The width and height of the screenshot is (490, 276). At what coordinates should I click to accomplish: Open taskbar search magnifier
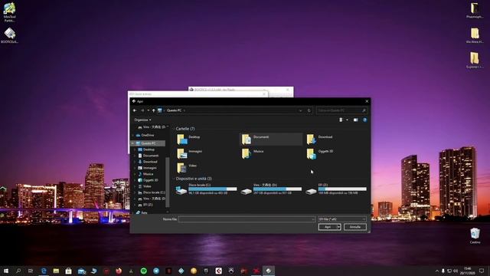pyautogui.click(x=18, y=271)
